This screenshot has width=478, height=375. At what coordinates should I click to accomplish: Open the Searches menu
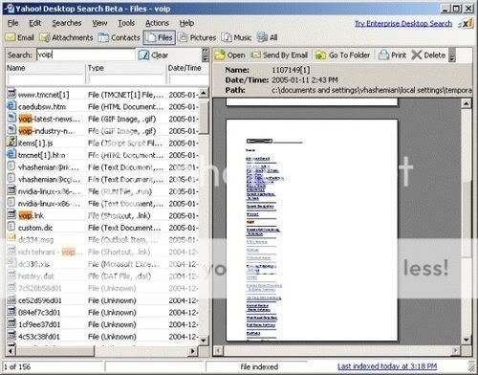click(x=67, y=23)
